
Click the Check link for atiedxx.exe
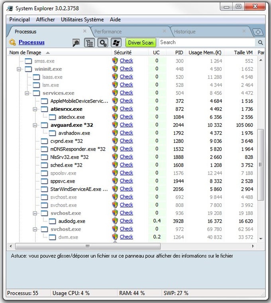(x=126, y=117)
